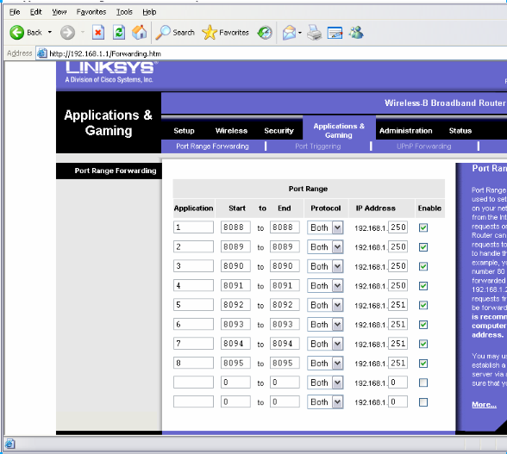The height and width of the screenshot is (454, 507).
Task: Open the Port Range Forwarding subtab
Action: (x=212, y=146)
